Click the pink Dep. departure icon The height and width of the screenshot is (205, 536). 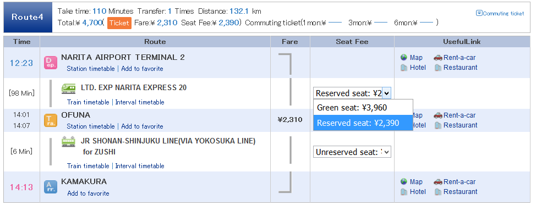(51, 63)
